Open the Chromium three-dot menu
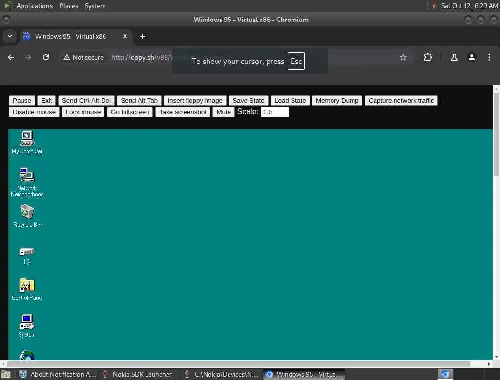This screenshot has width=500, height=380. [489, 57]
